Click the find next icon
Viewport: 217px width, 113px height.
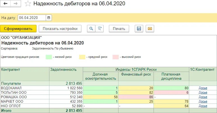(99, 29)
